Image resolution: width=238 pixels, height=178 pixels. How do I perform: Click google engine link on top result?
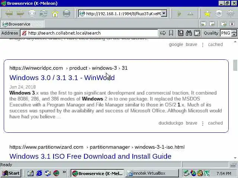(176, 44)
